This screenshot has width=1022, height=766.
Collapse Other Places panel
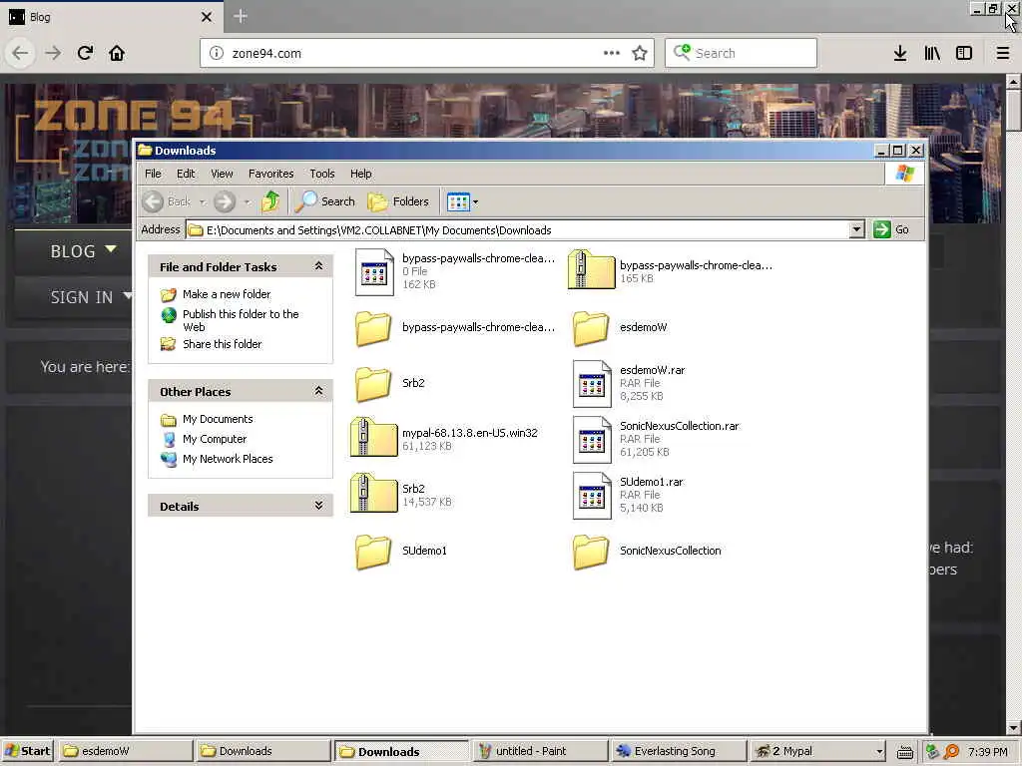coord(318,391)
